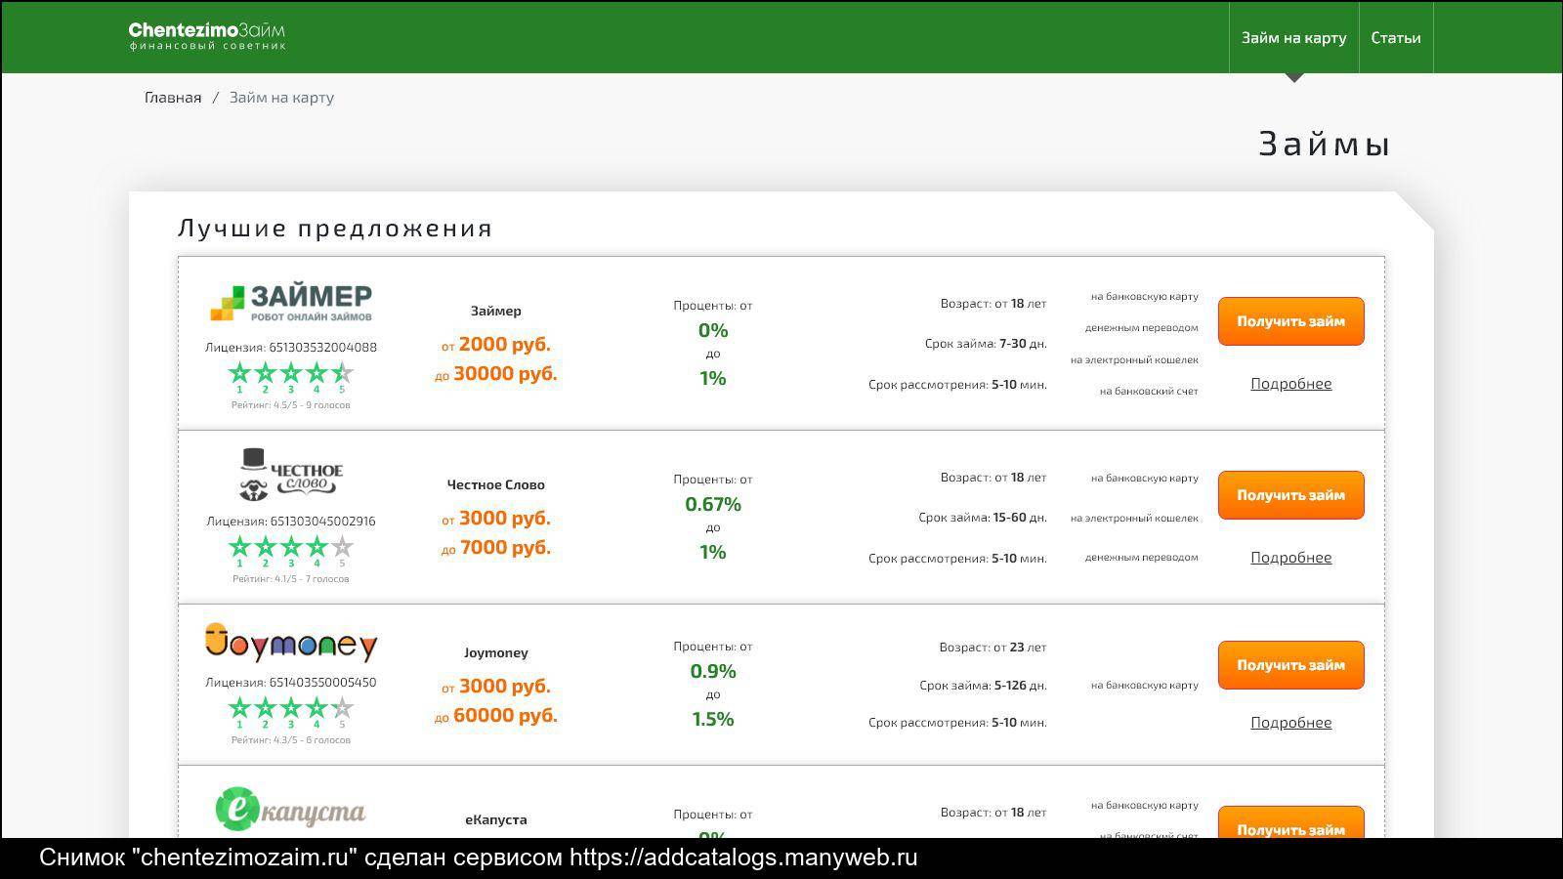Open the Честное Слово company logo
The image size is (1563, 879).
pyautogui.click(x=291, y=474)
